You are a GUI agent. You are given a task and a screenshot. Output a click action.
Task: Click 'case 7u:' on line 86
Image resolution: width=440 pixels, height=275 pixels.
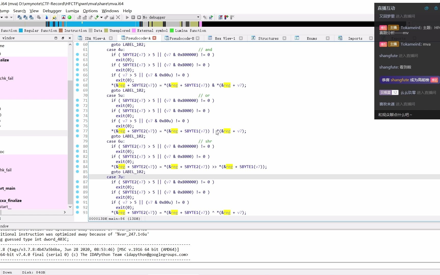[116, 177]
